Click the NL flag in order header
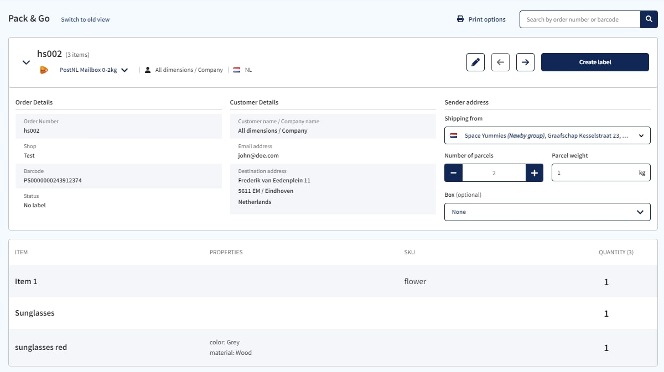 237,70
